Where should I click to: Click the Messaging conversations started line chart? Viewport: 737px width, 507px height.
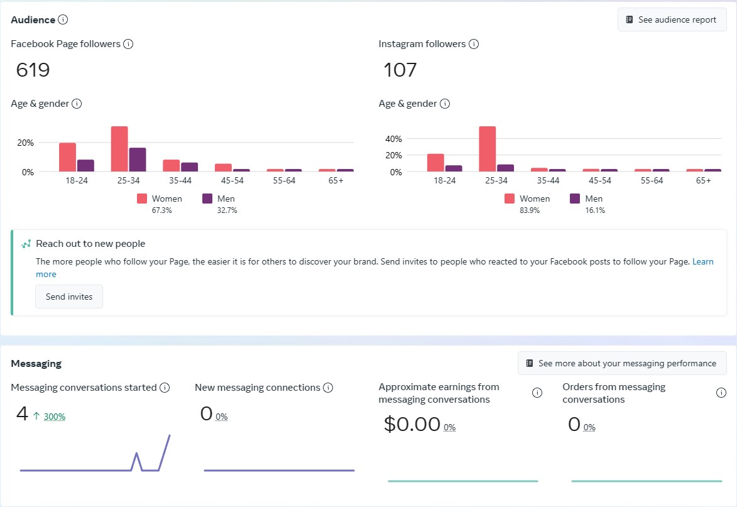point(94,462)
